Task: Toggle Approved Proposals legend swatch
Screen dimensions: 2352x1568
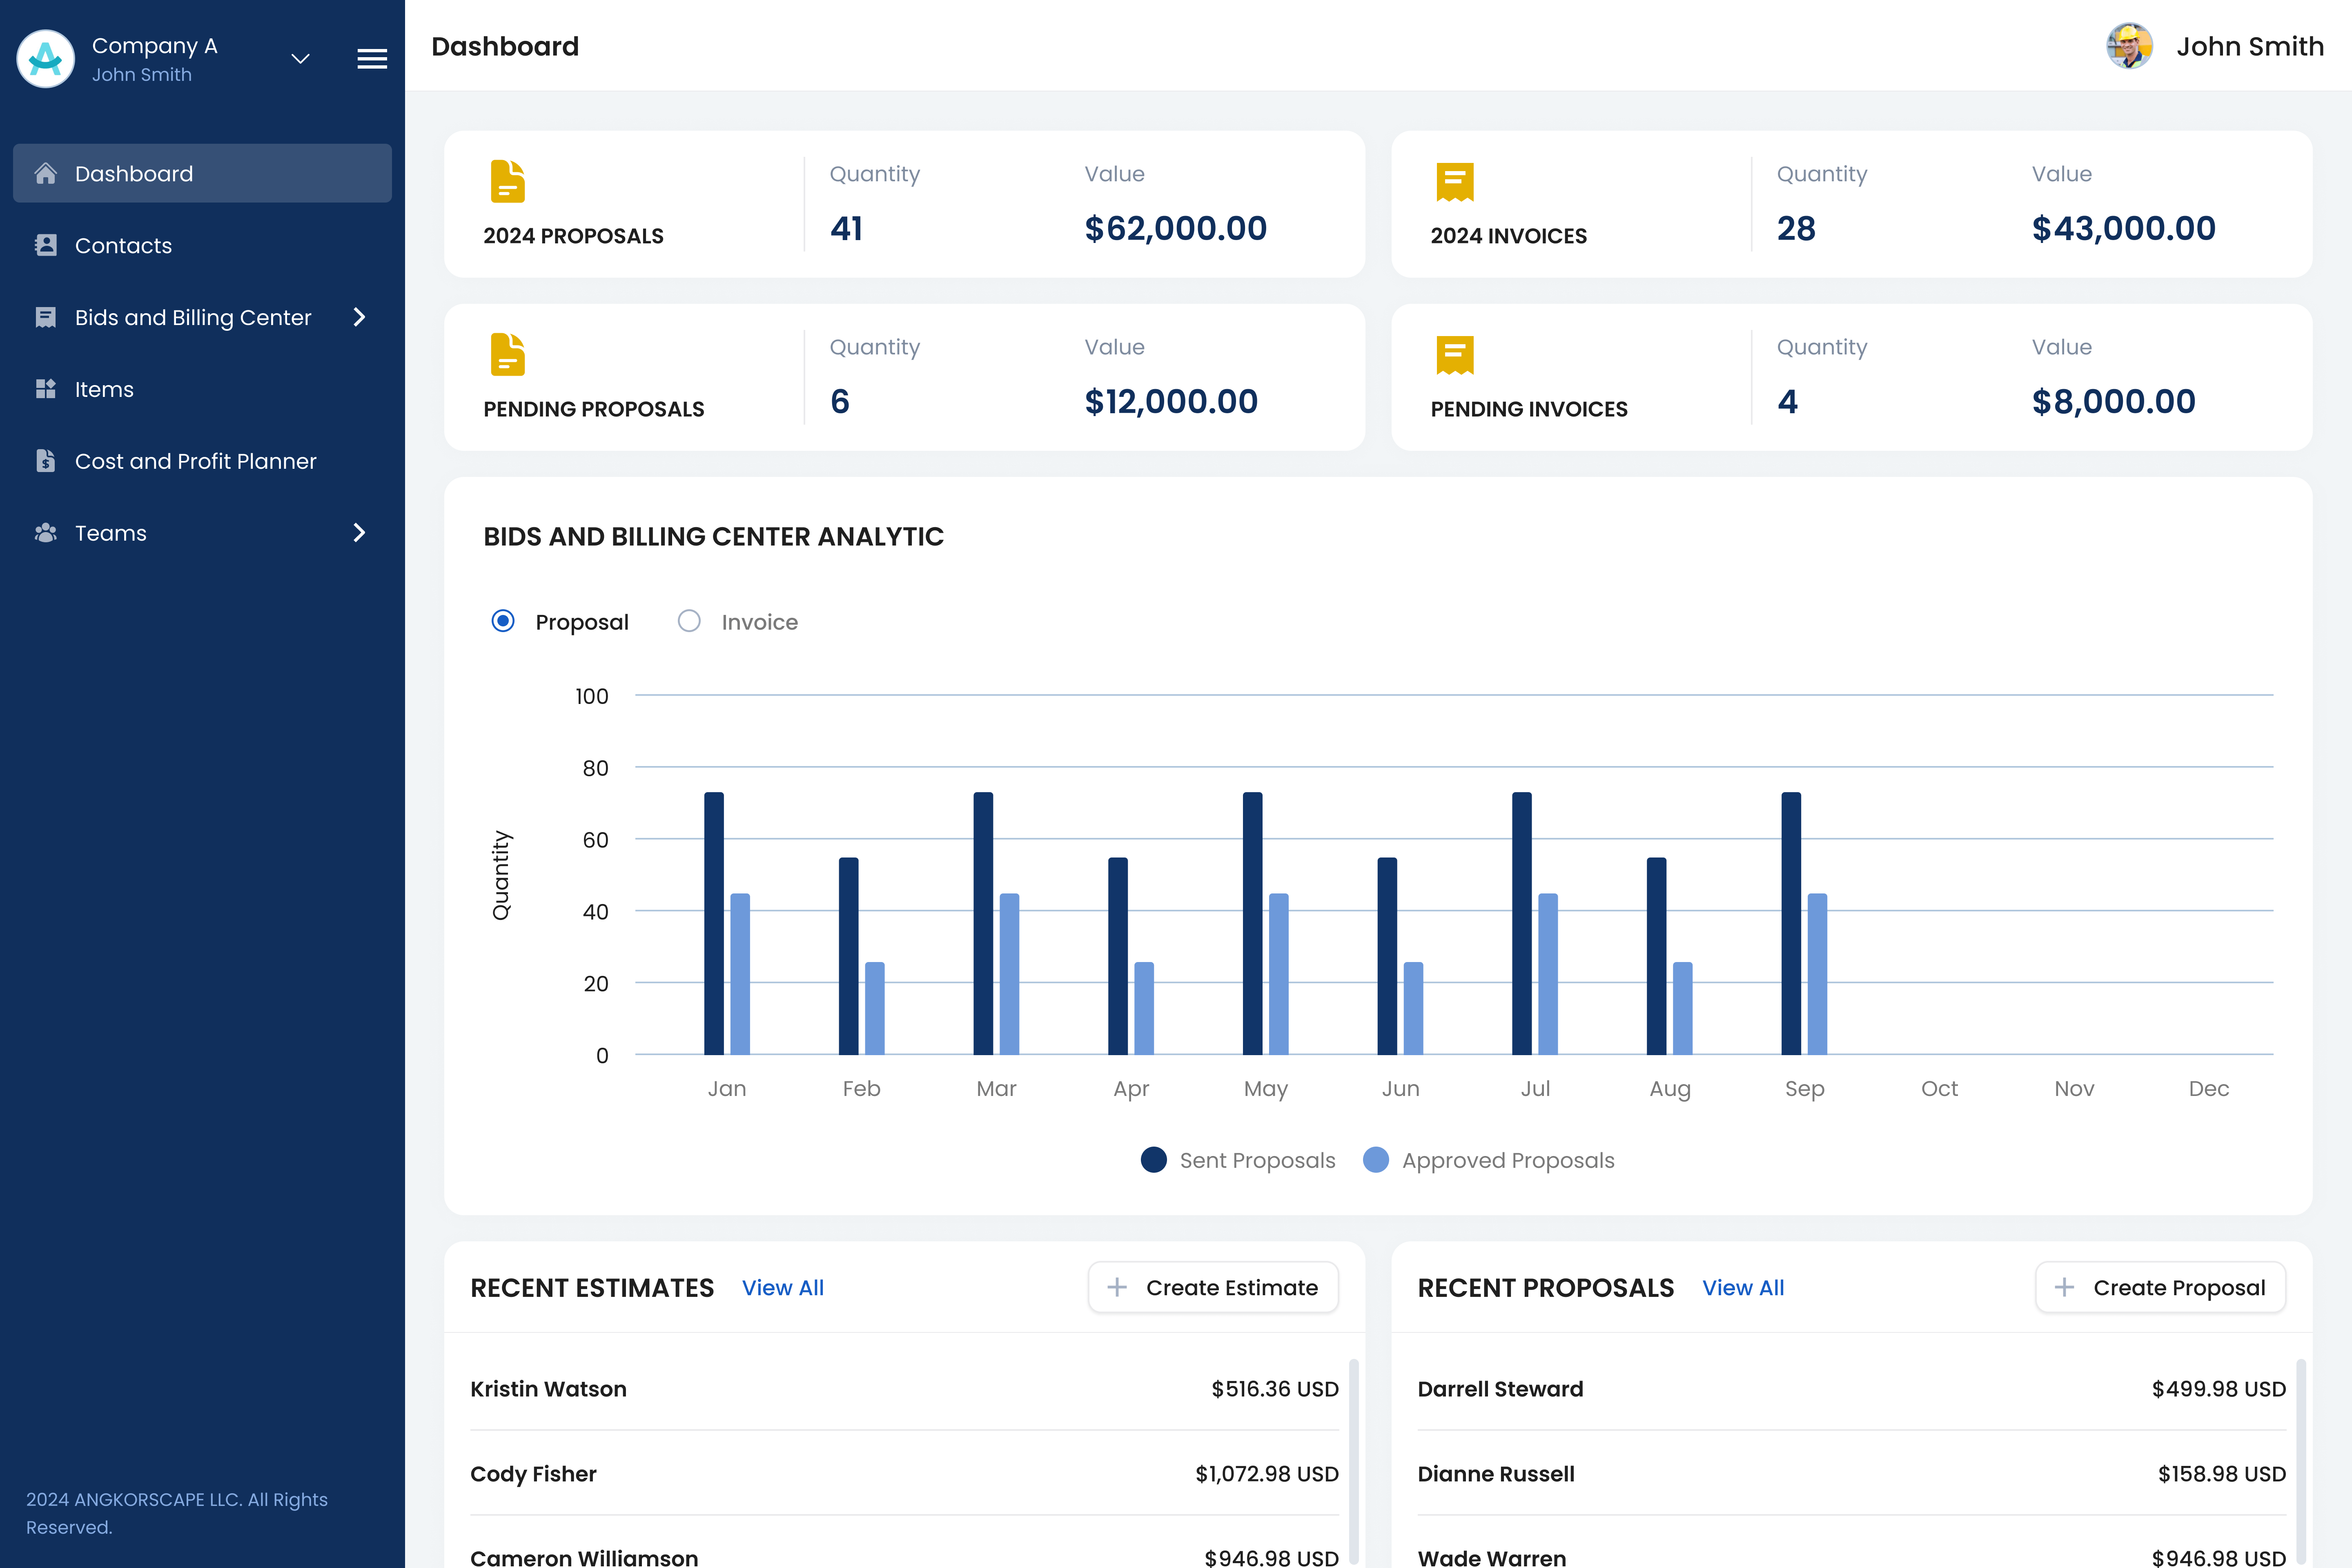Action: click(x=1376, y=1160)
